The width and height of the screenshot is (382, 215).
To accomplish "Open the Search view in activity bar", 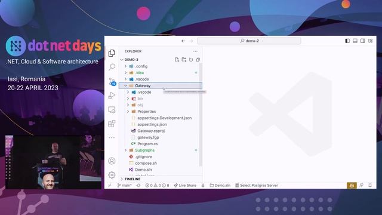I will point(112,67).
